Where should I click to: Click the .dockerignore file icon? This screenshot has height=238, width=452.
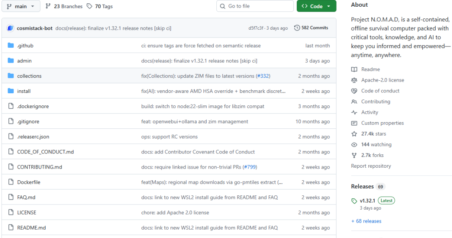(11, 106)
